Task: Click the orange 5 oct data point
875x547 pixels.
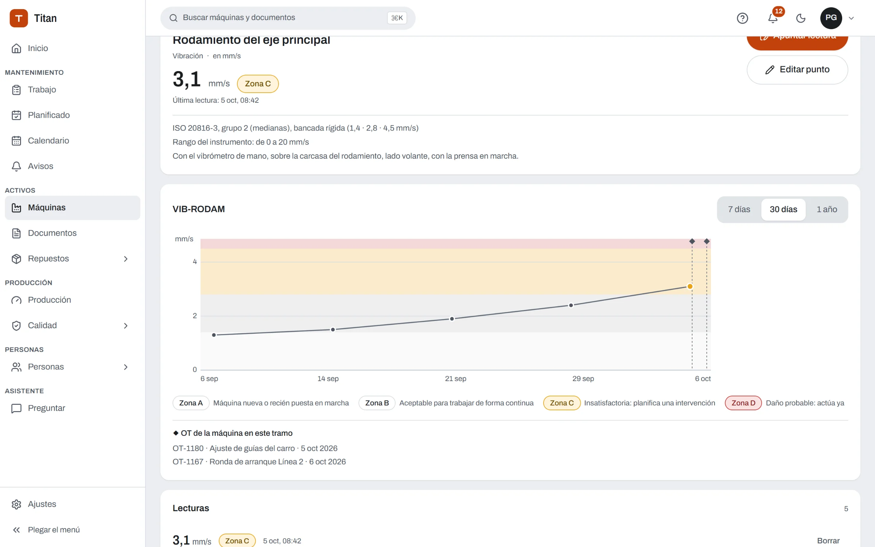Action: pyautogui.click(x=690, y=287)
